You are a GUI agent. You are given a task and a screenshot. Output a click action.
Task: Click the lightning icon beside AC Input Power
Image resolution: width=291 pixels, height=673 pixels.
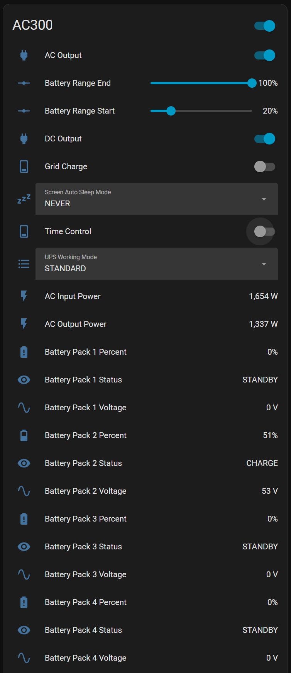click(x=24, y=296)
